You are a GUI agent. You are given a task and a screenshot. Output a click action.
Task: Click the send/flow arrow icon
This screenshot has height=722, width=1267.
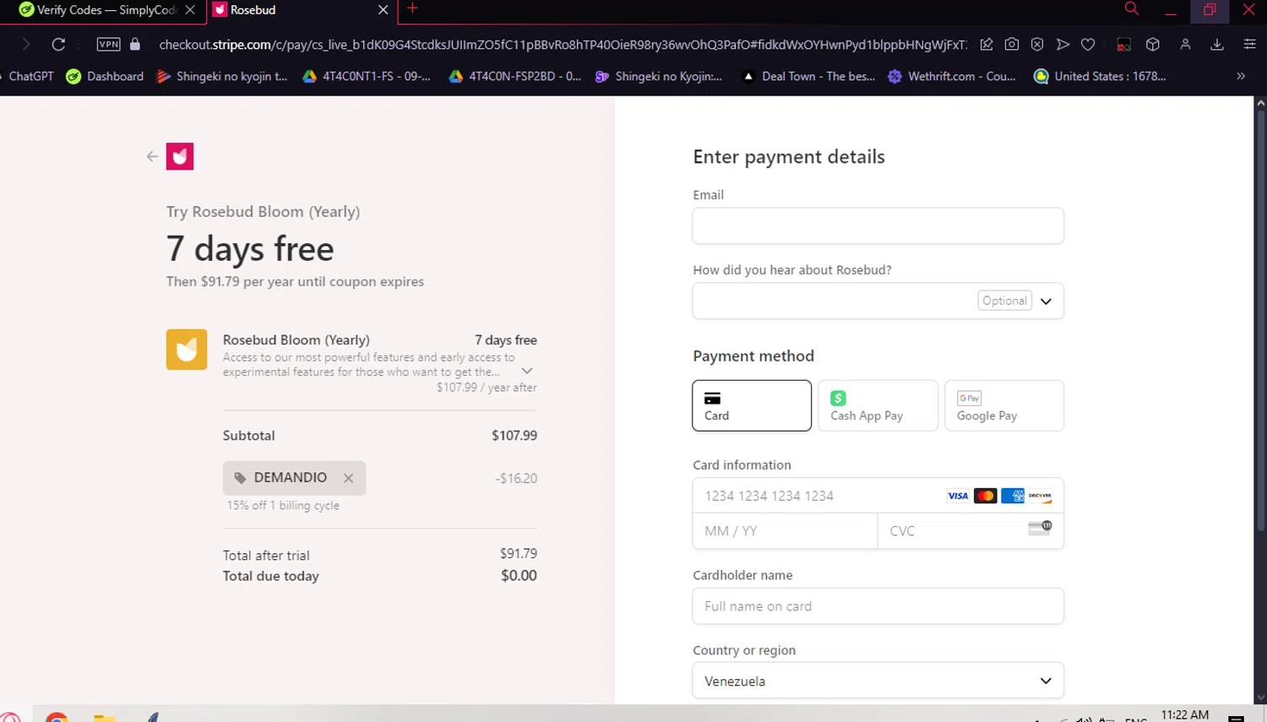pos(1063,44)
